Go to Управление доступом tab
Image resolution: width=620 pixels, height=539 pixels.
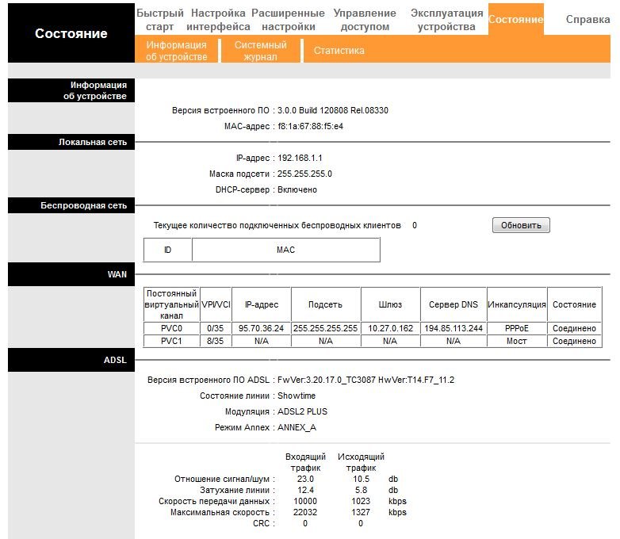pos(365,20)
